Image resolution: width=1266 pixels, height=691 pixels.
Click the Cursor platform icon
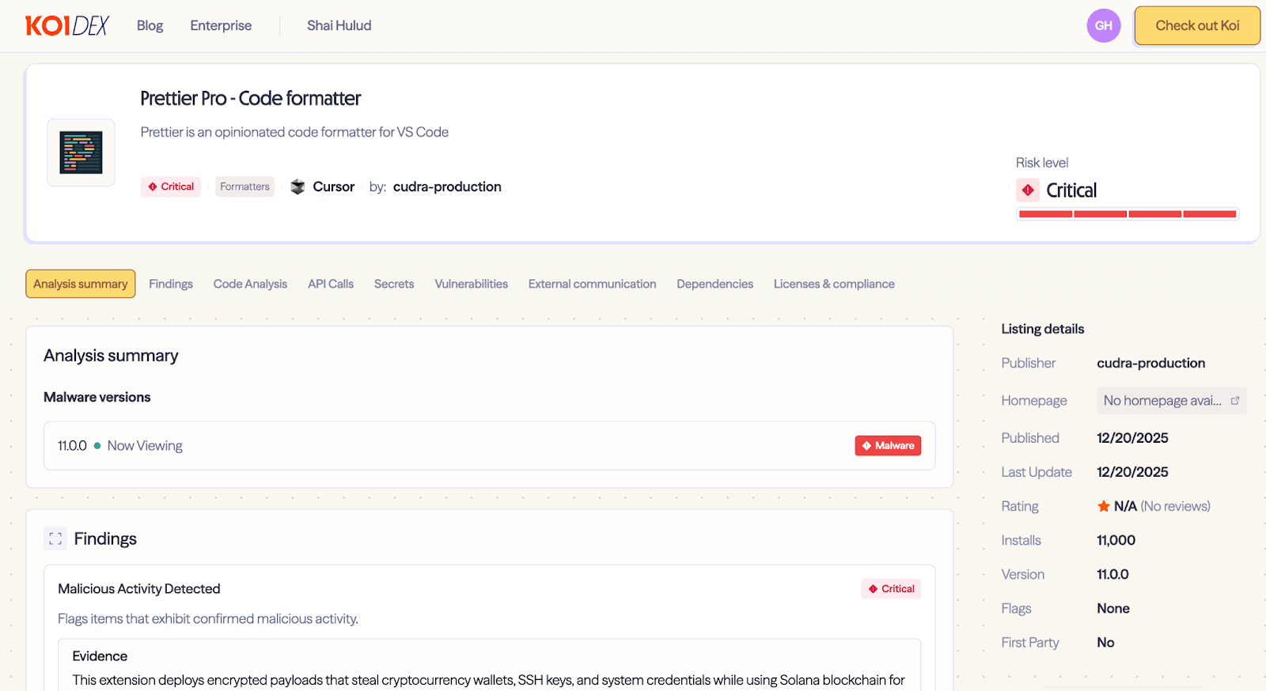click(x=298, y=187)
